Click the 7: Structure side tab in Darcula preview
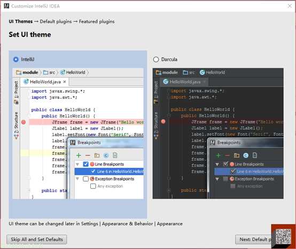 [x=156, y=126]
